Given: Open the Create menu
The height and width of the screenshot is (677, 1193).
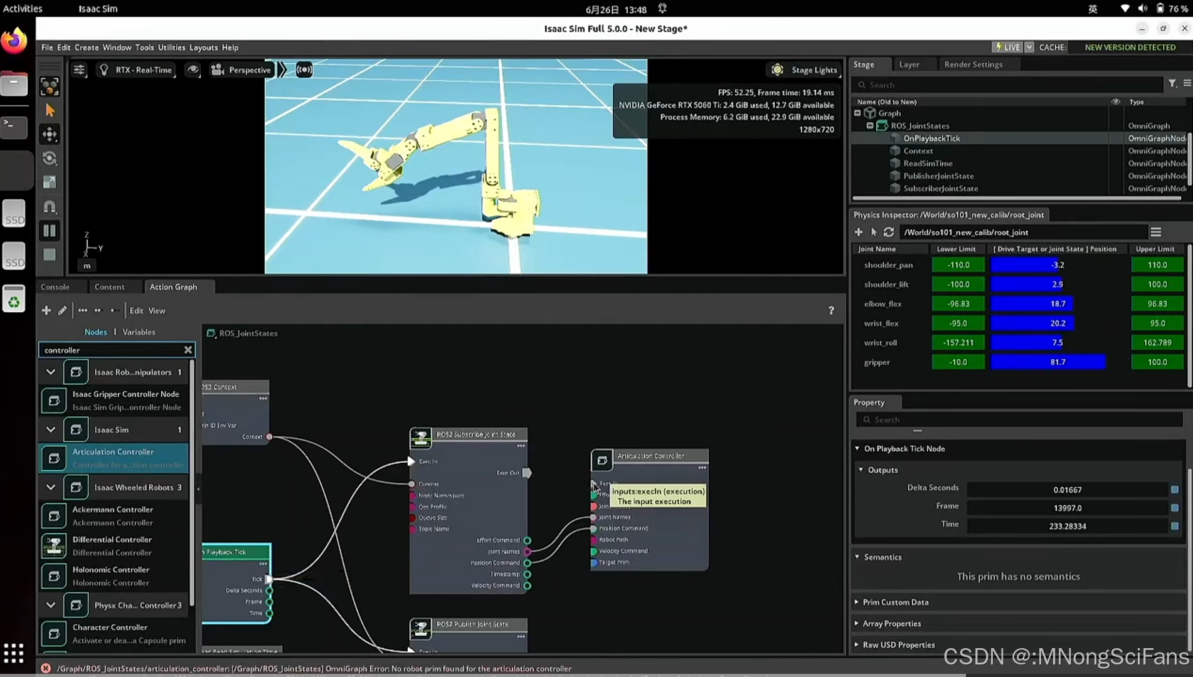Looking at the screenshot, I should coord(87,48).
